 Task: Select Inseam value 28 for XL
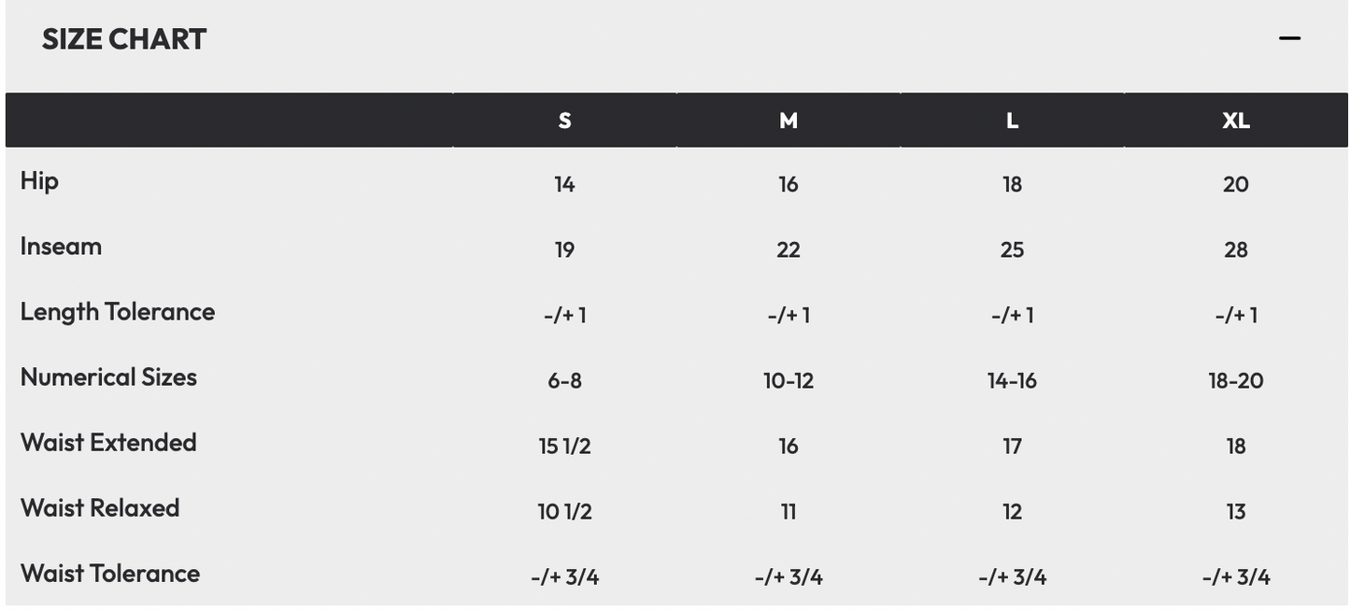coord(1235,249)
